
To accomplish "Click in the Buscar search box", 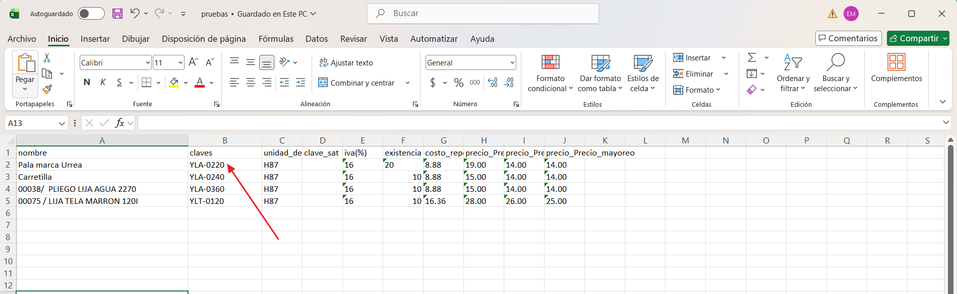I will (483, 14).
